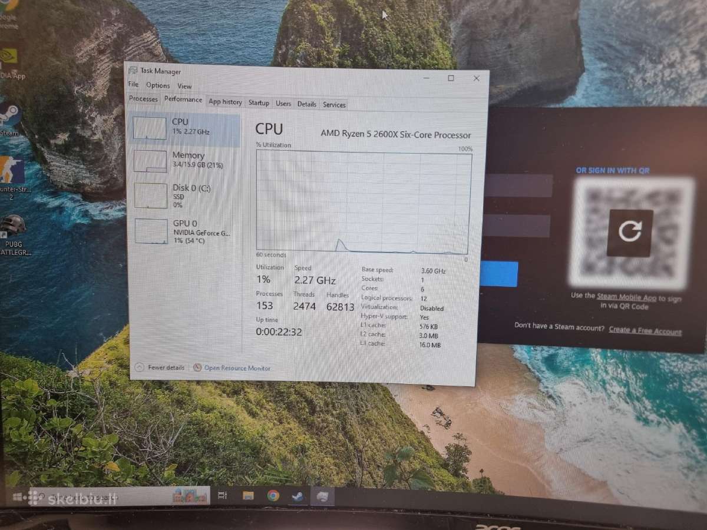Open File Explorer from the taskbar
Screen dimensions: 707x530
pyautogui.click(x=248, y=496)
